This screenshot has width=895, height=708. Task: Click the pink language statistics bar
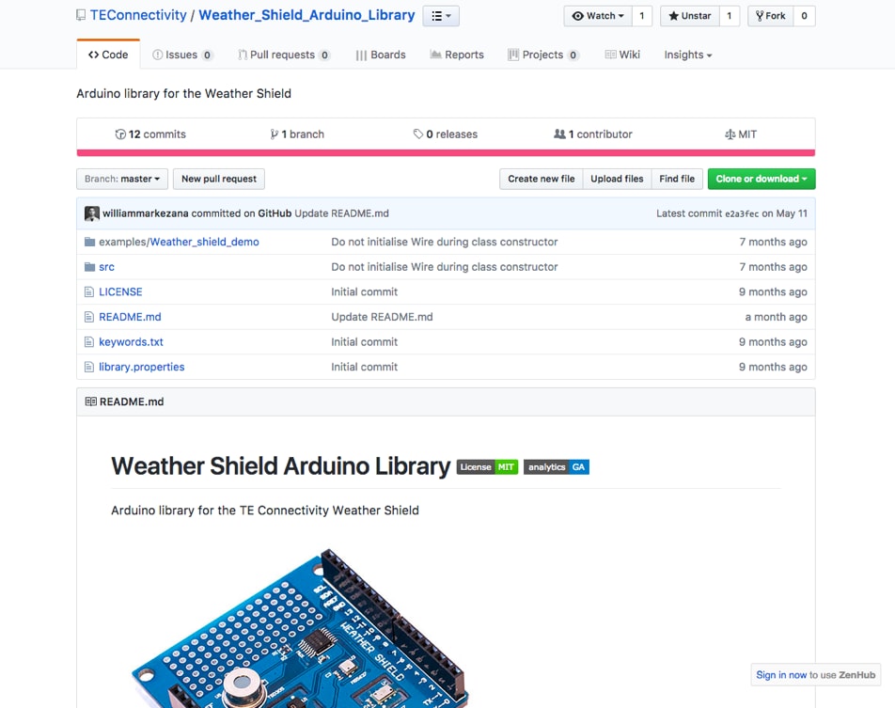click(x=446, y=151)
